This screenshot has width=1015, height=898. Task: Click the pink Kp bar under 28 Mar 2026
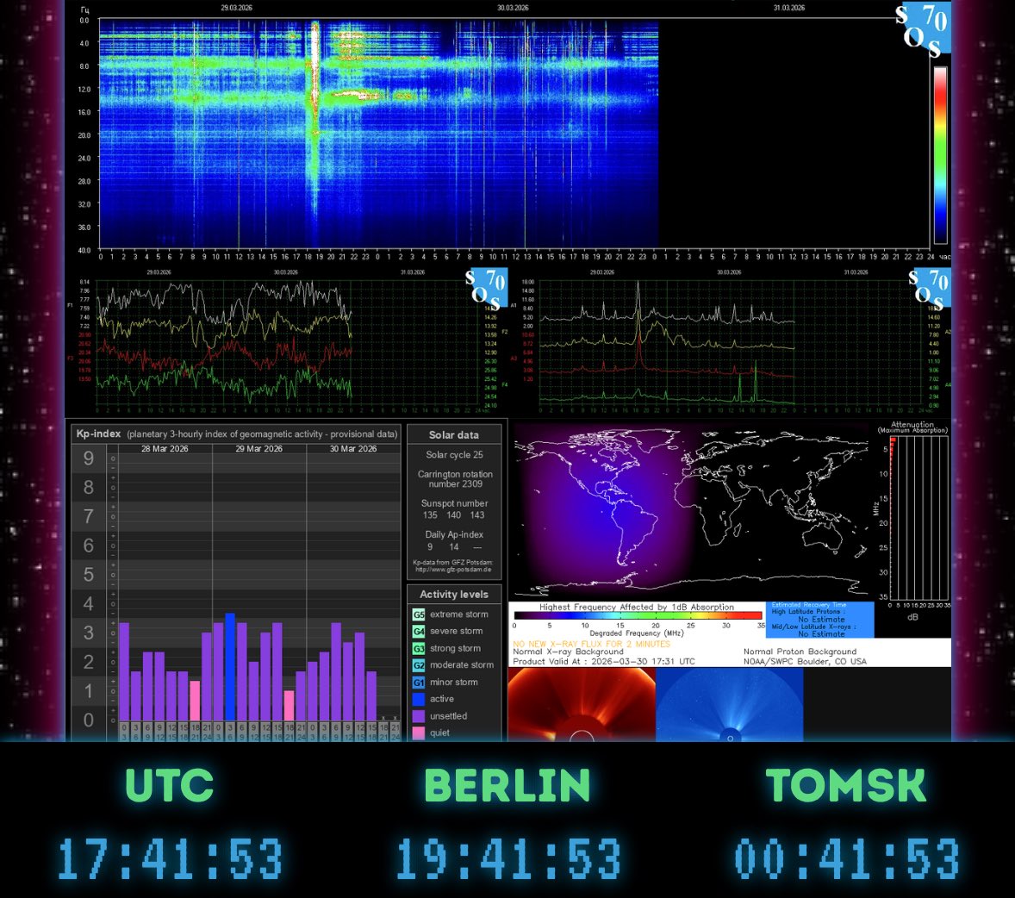pos(194,701)
